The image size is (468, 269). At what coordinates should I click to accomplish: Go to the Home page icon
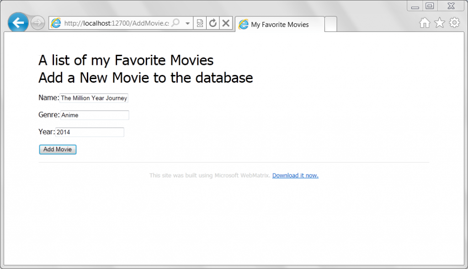click(x=425, y=23)
